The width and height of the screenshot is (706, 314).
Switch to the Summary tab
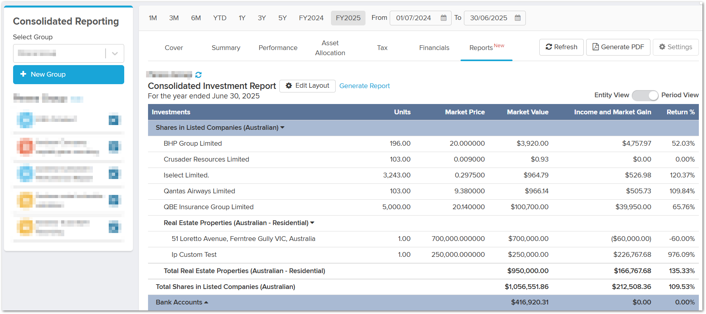click(226, 48)
